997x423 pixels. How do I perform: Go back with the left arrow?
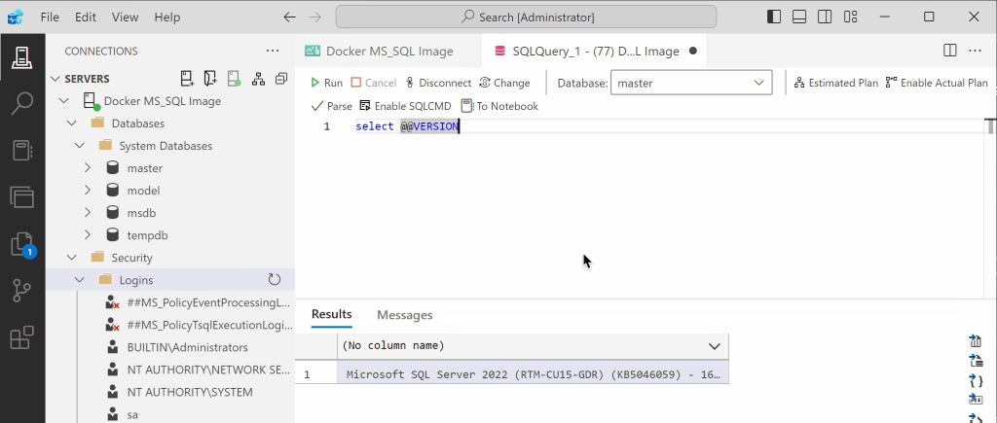coord(289,18)
